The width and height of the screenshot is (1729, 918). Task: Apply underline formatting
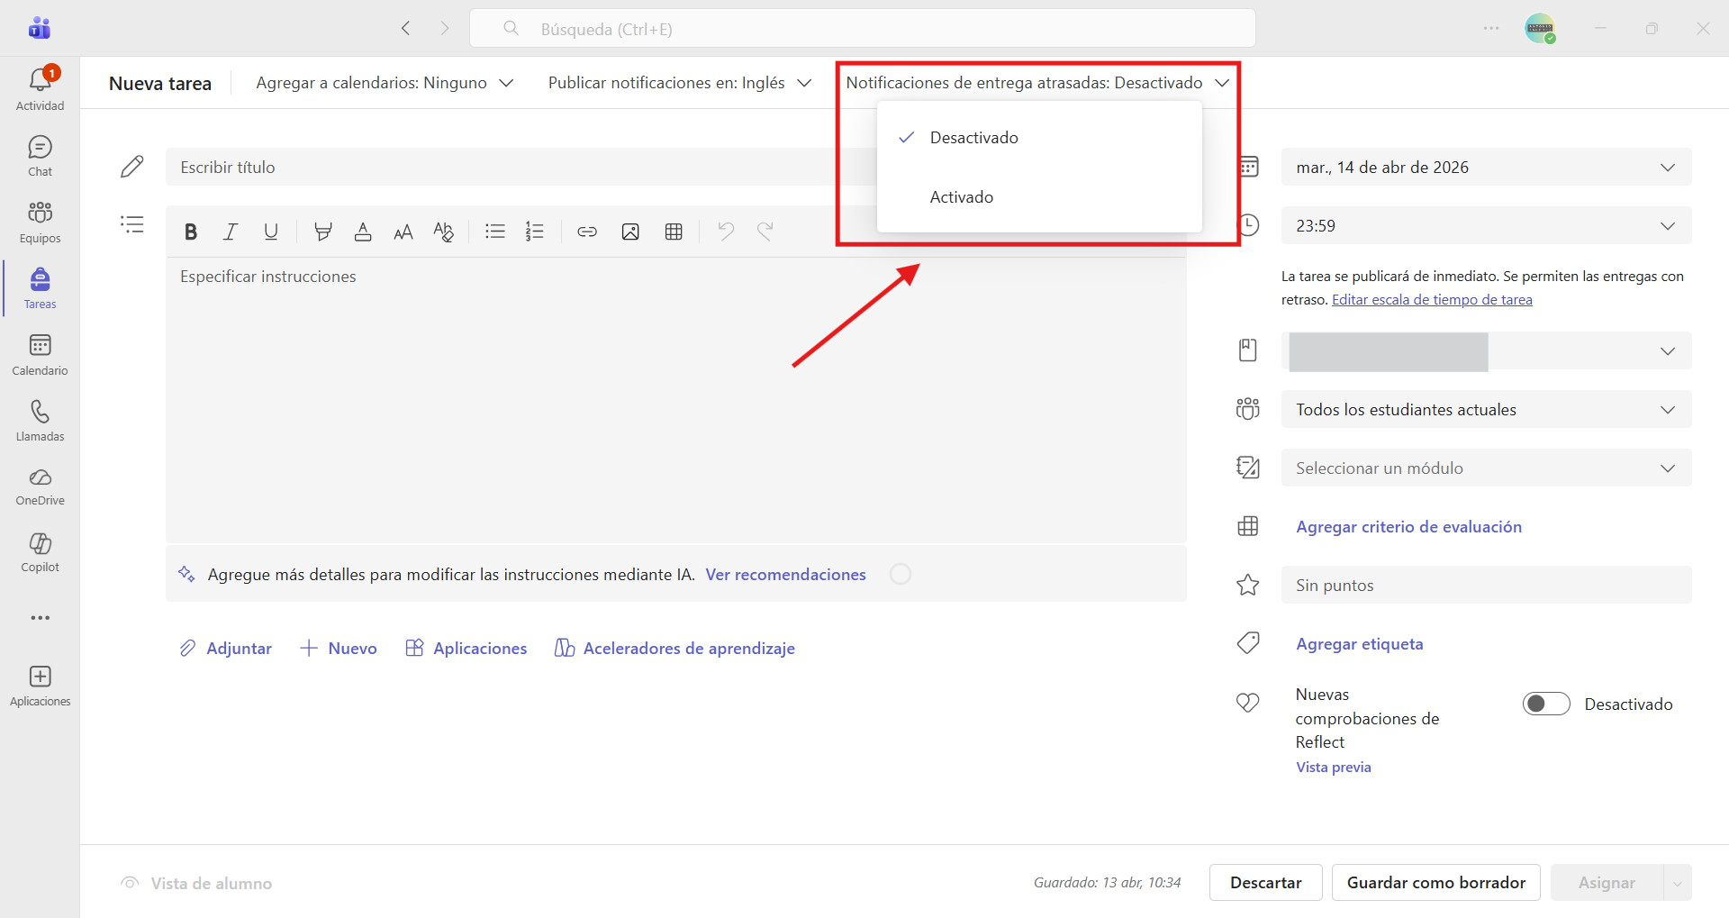[271, 232]
